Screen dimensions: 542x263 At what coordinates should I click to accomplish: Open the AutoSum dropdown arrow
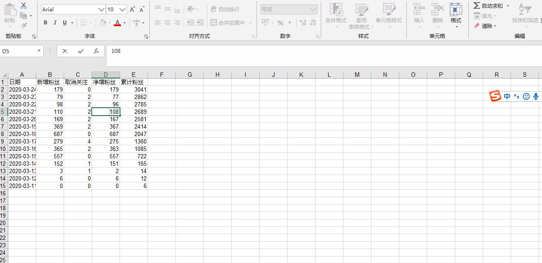coord(508,6)
